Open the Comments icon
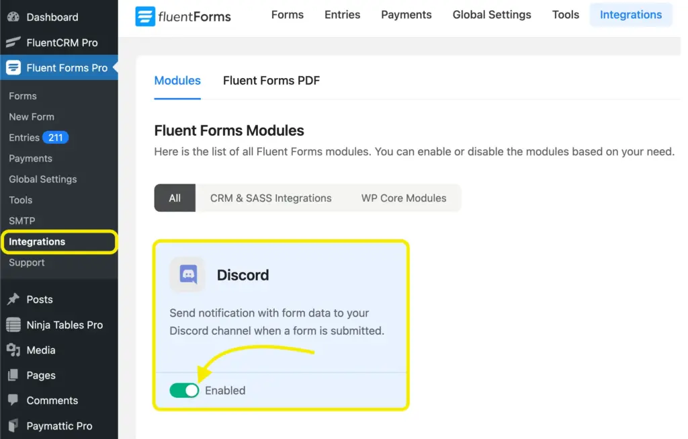 (14, 400)
